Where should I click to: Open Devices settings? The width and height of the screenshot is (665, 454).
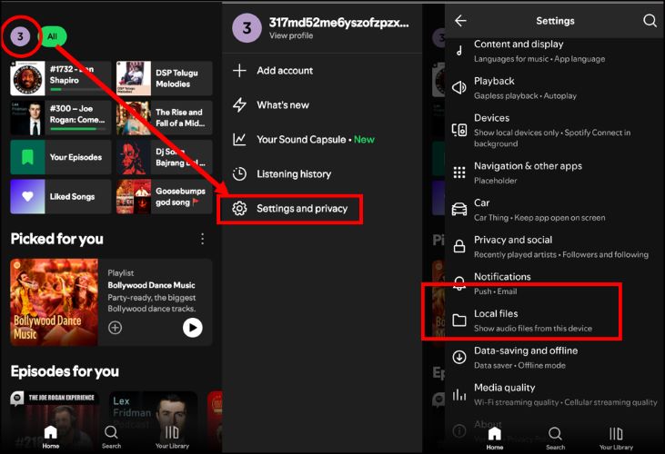pos(555,131)
